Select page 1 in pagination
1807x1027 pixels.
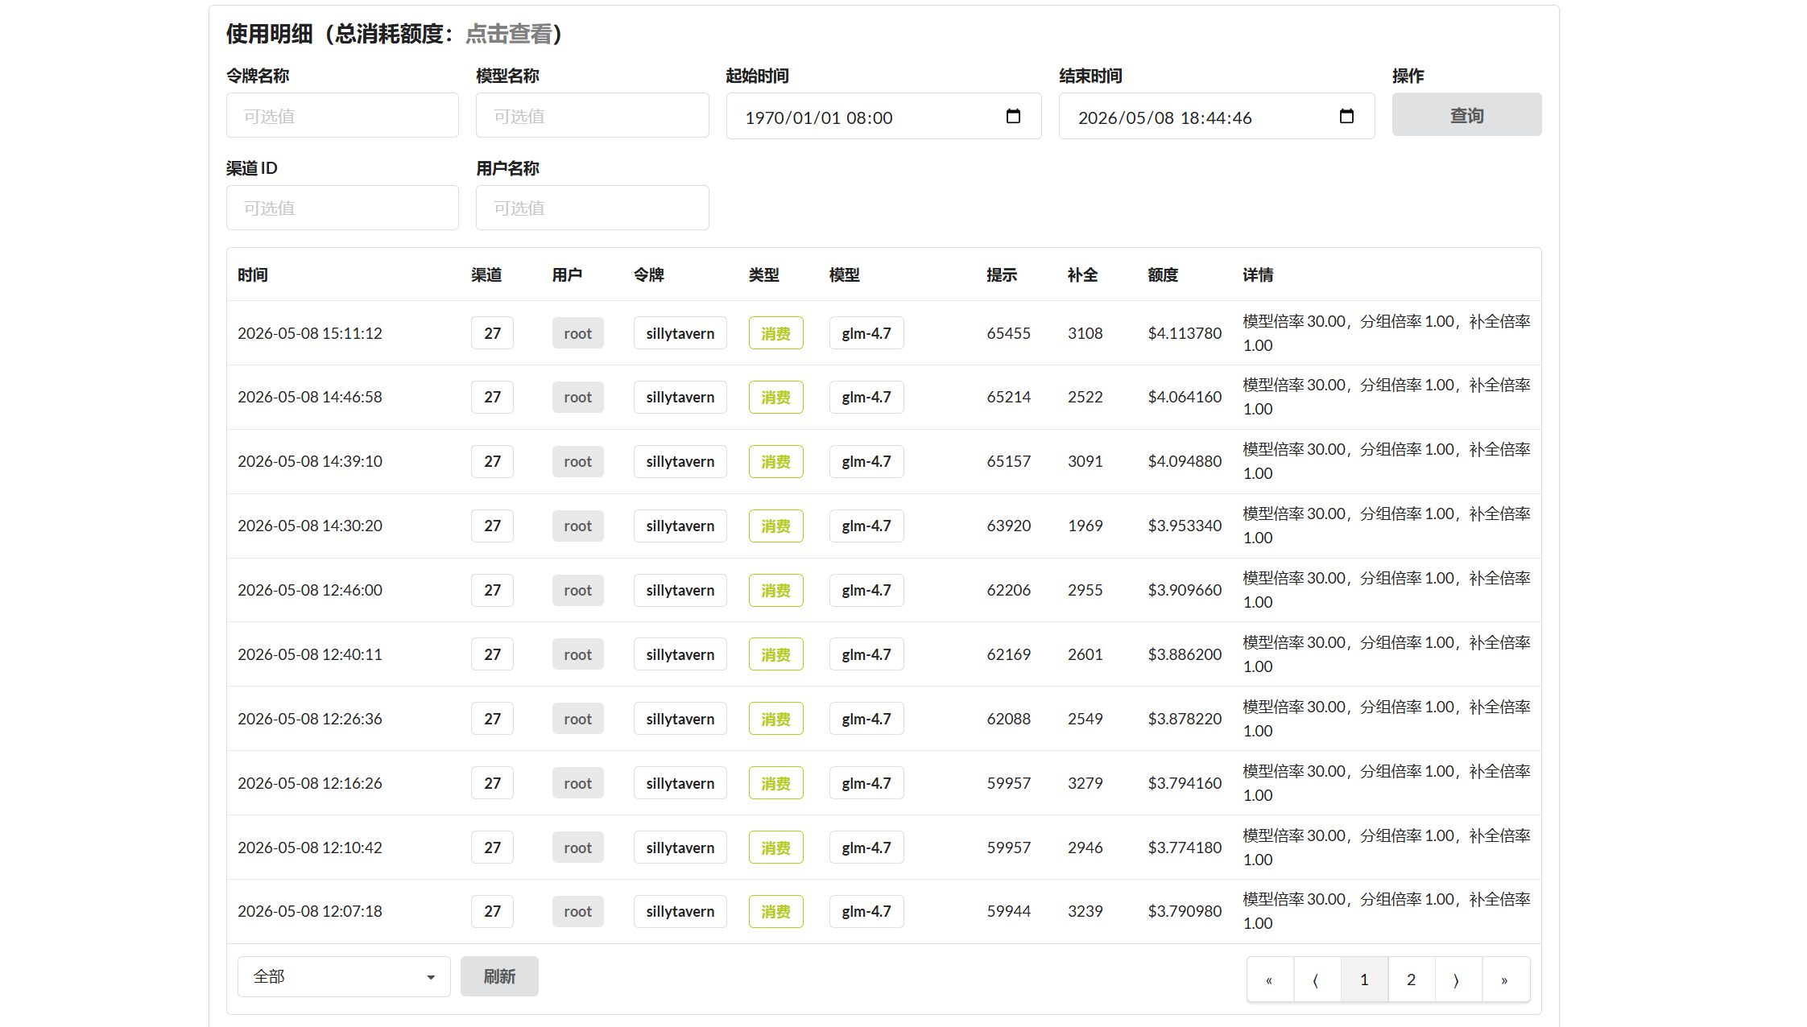[x=1364, y=980]
